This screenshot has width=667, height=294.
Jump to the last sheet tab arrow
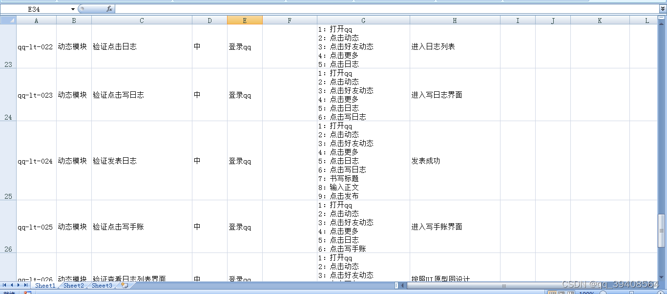[x=26, y=285]
